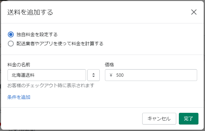205x131 pixels.
Task: Focus the 価格 field showing 500
Action: (x=151, y=75)
